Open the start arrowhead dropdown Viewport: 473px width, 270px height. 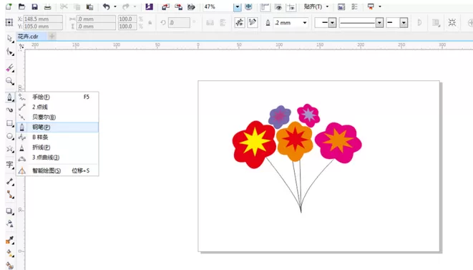[332, 23]
